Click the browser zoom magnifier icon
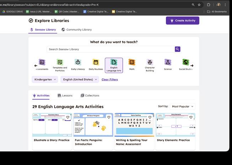Viewport: 232px width, 165px height. (x=193, y=5)
